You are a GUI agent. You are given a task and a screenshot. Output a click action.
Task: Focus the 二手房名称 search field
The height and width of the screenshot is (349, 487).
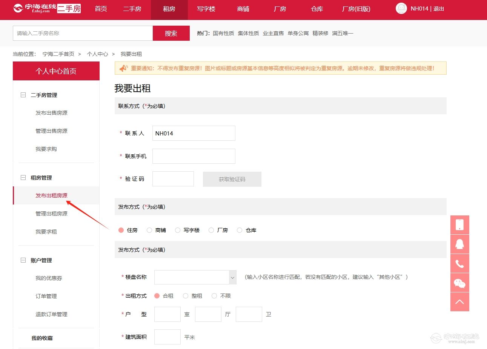pos(83,33)
